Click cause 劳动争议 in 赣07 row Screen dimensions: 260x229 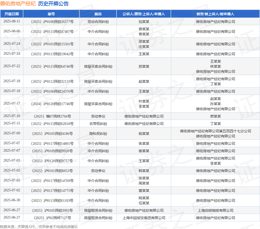(x=98, y=116)
